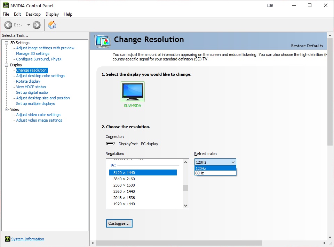
Task: Click the display icon in title bar
Action: [x=270, y=5]
